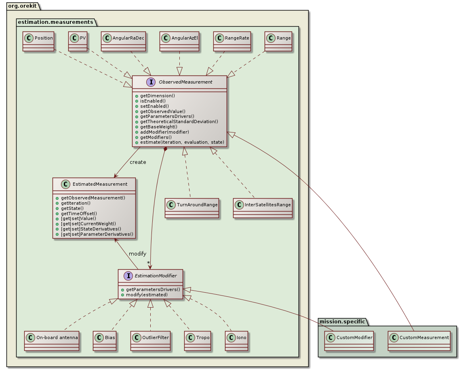Image resolution: width=465 pixels, height=371 pixels.
Task: Click the create arrow label
Action: [137, 162]
